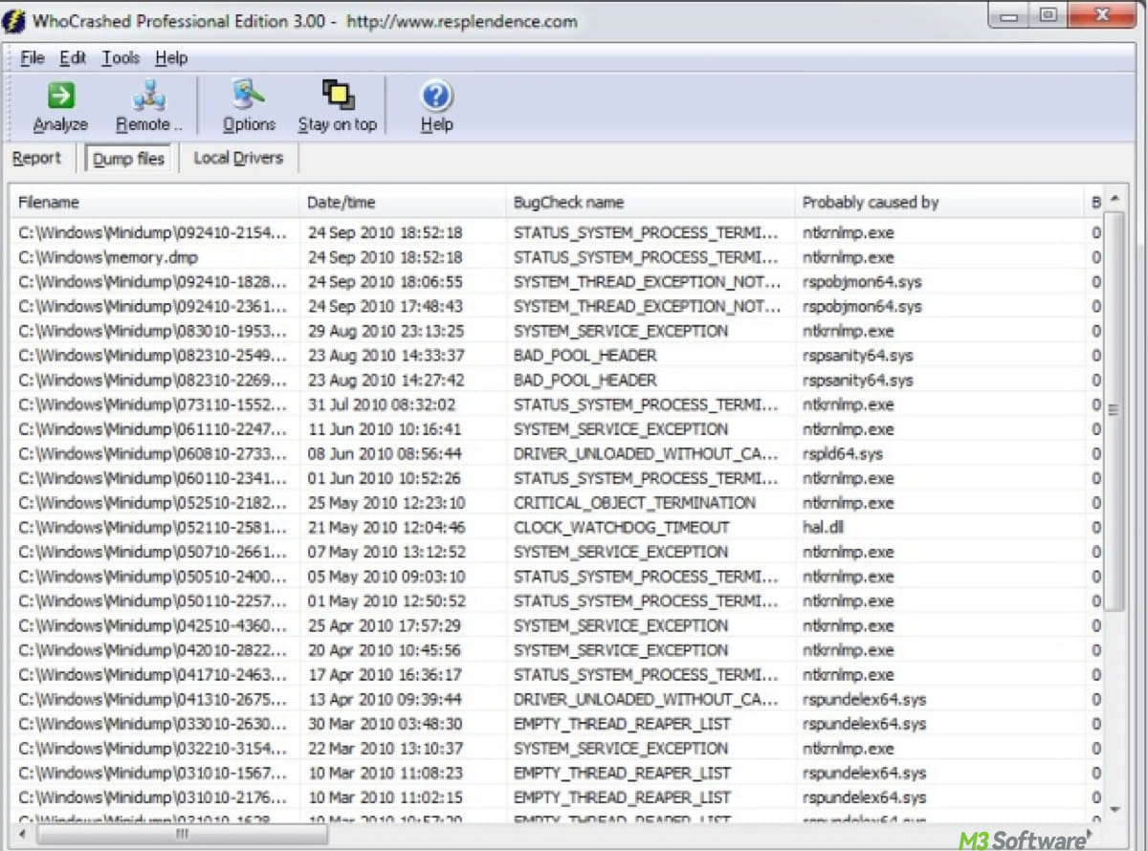Image resolution: width=1148 pixels, height=851 pixels.
Task: Click date 23 Aug 2010 14:27:42
Action: (385, 380)
